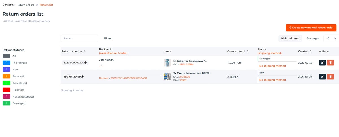
Task: Select recipient Jan Nowak
Action: point(106,59)
